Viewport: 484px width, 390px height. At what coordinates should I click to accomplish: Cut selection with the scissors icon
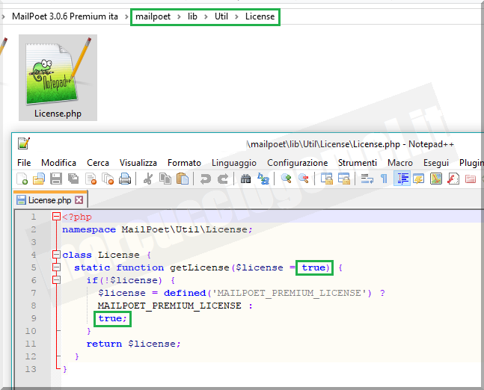pyautogui.click(x=148, y=179)
